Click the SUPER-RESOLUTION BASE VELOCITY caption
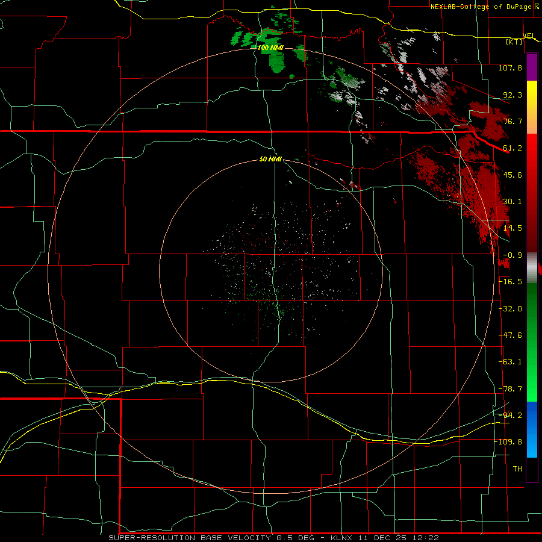This screenshot has height=542, width=542. [x=190, y=538]
